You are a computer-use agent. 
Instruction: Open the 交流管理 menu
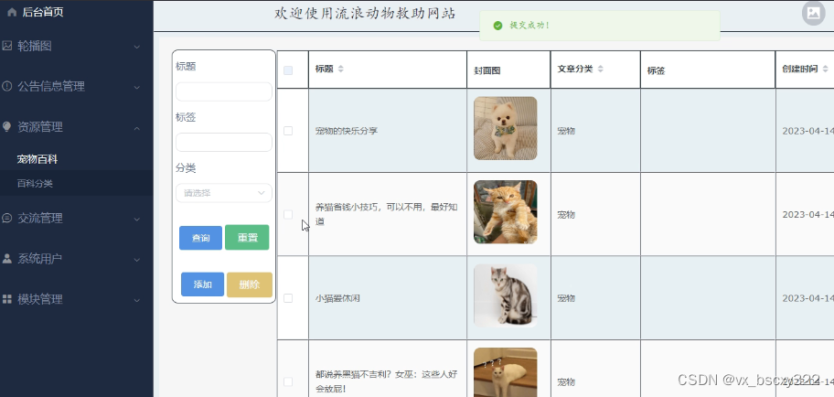pos(77,219)
